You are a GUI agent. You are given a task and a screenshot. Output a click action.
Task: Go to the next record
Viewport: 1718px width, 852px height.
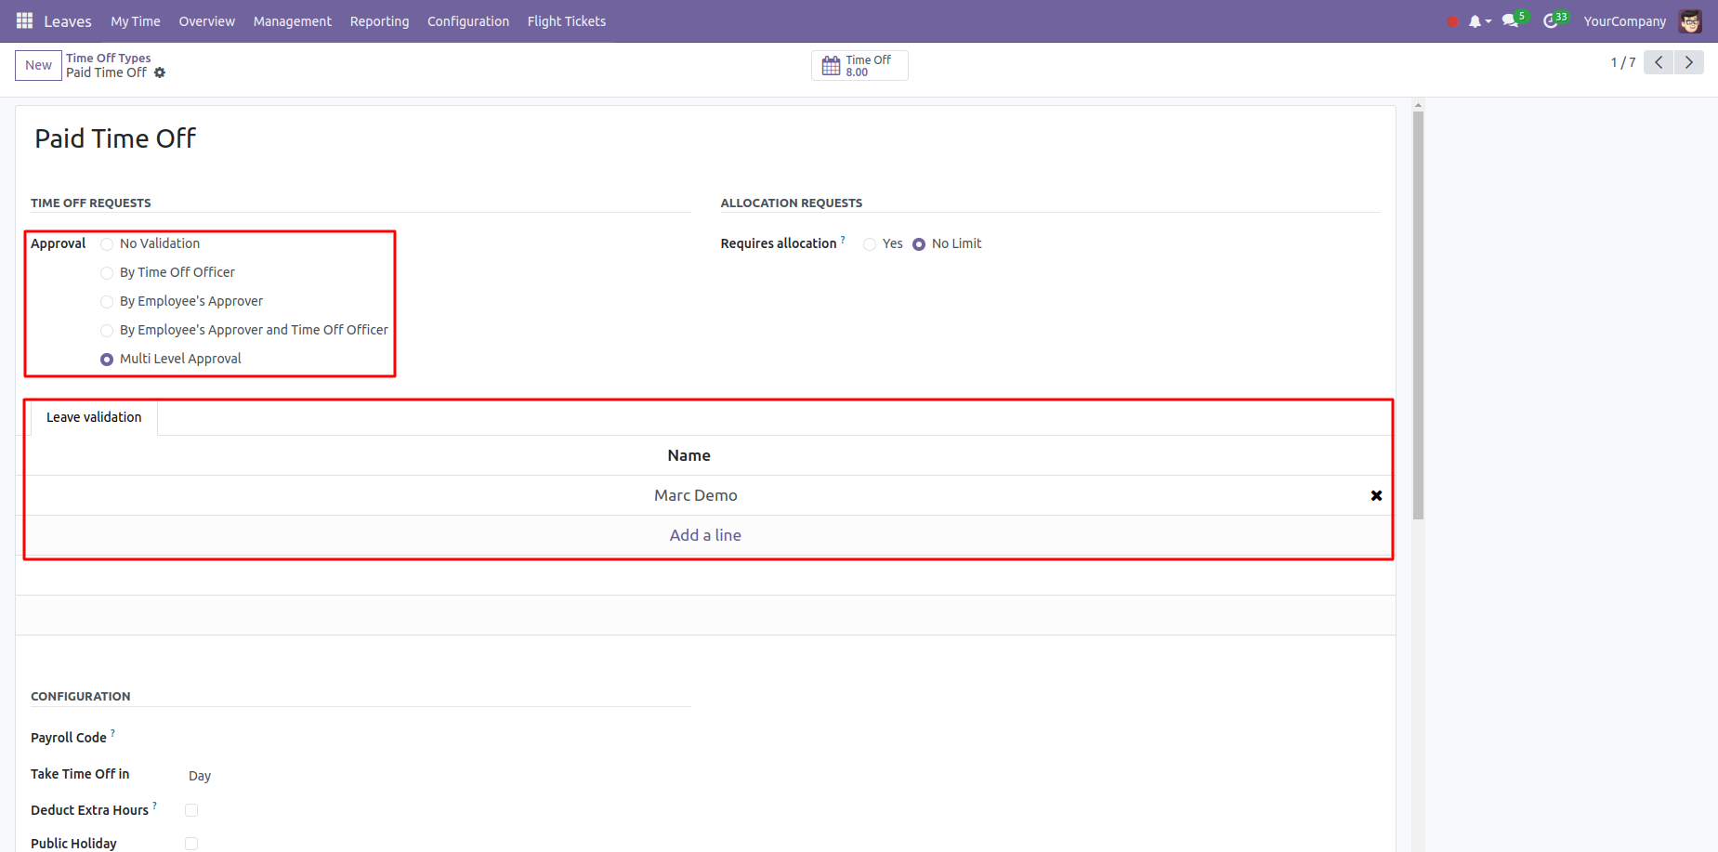(x=1688, y=62)
